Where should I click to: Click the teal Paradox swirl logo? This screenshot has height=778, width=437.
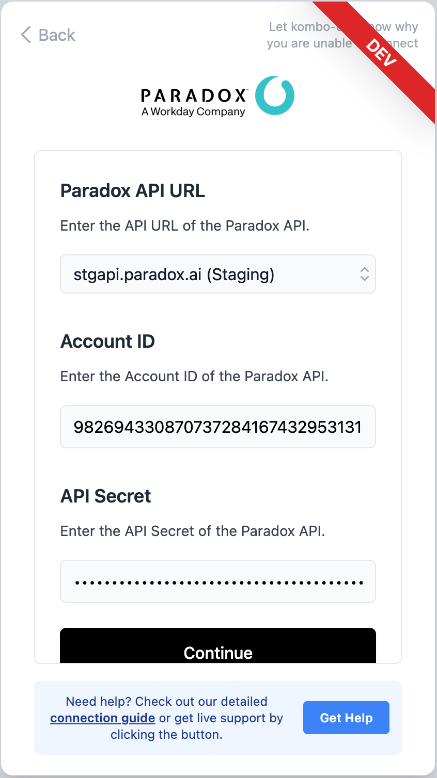click(275, 95)
